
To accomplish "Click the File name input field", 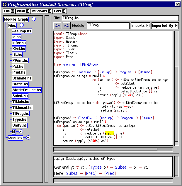I will 120,18.
